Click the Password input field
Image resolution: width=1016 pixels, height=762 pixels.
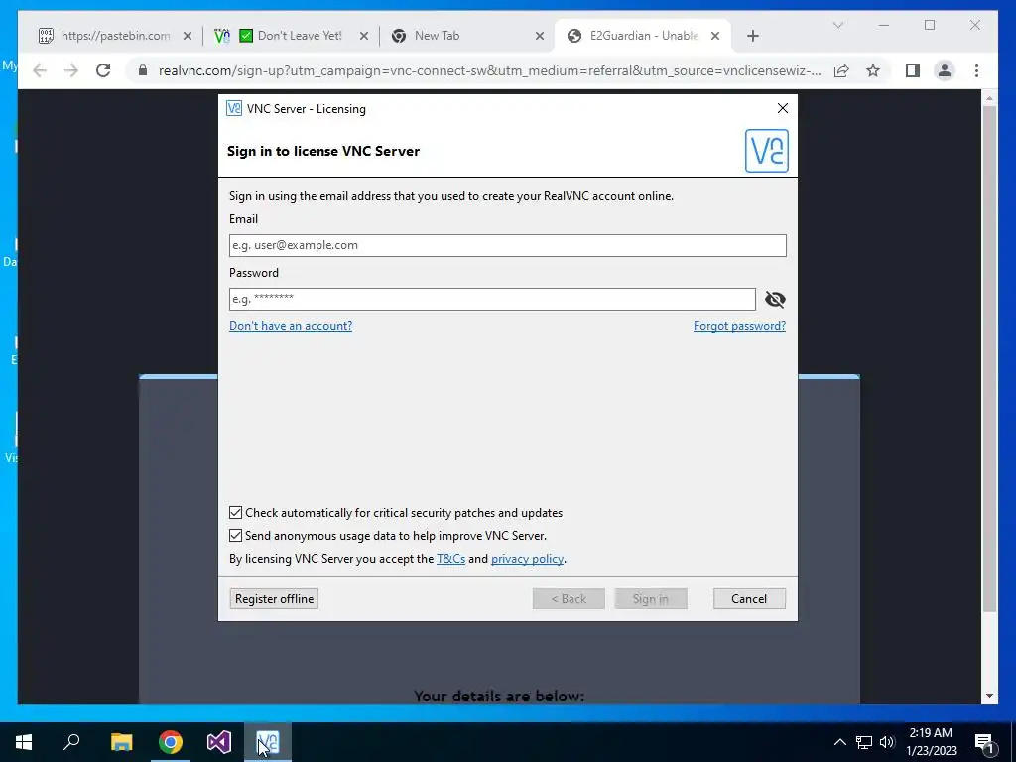[x=492, y=299]
